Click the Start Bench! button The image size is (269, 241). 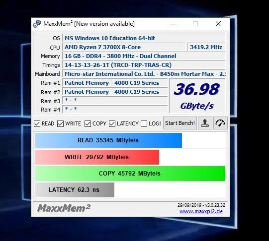[x=180, y=123]
